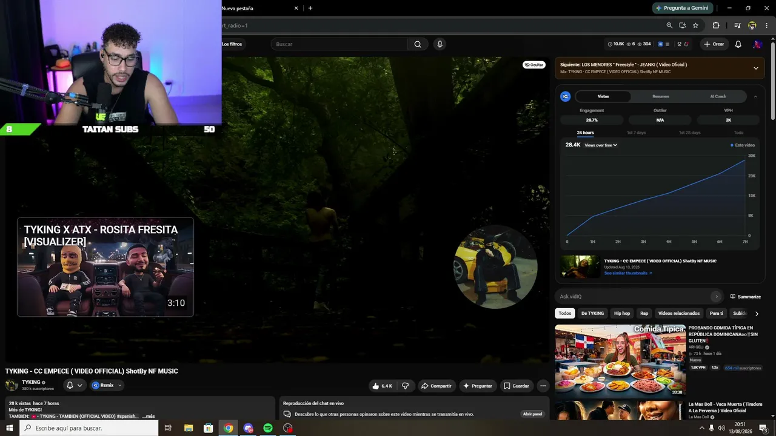Click the Ask vidIQ input field
Image resolution: width=776 pixels, height=436 pixels.
[638, 297]
